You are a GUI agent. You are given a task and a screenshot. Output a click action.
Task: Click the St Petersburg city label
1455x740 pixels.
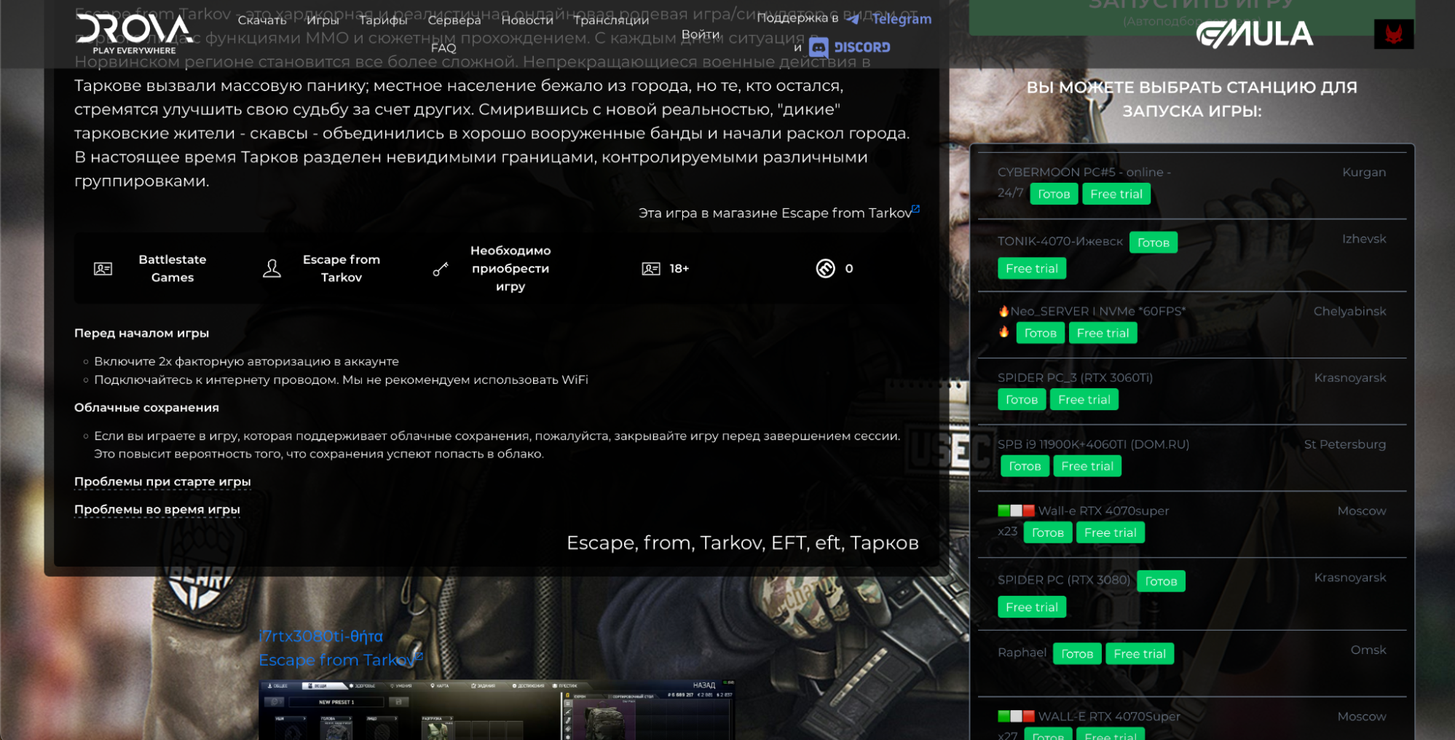point(1345,444)
